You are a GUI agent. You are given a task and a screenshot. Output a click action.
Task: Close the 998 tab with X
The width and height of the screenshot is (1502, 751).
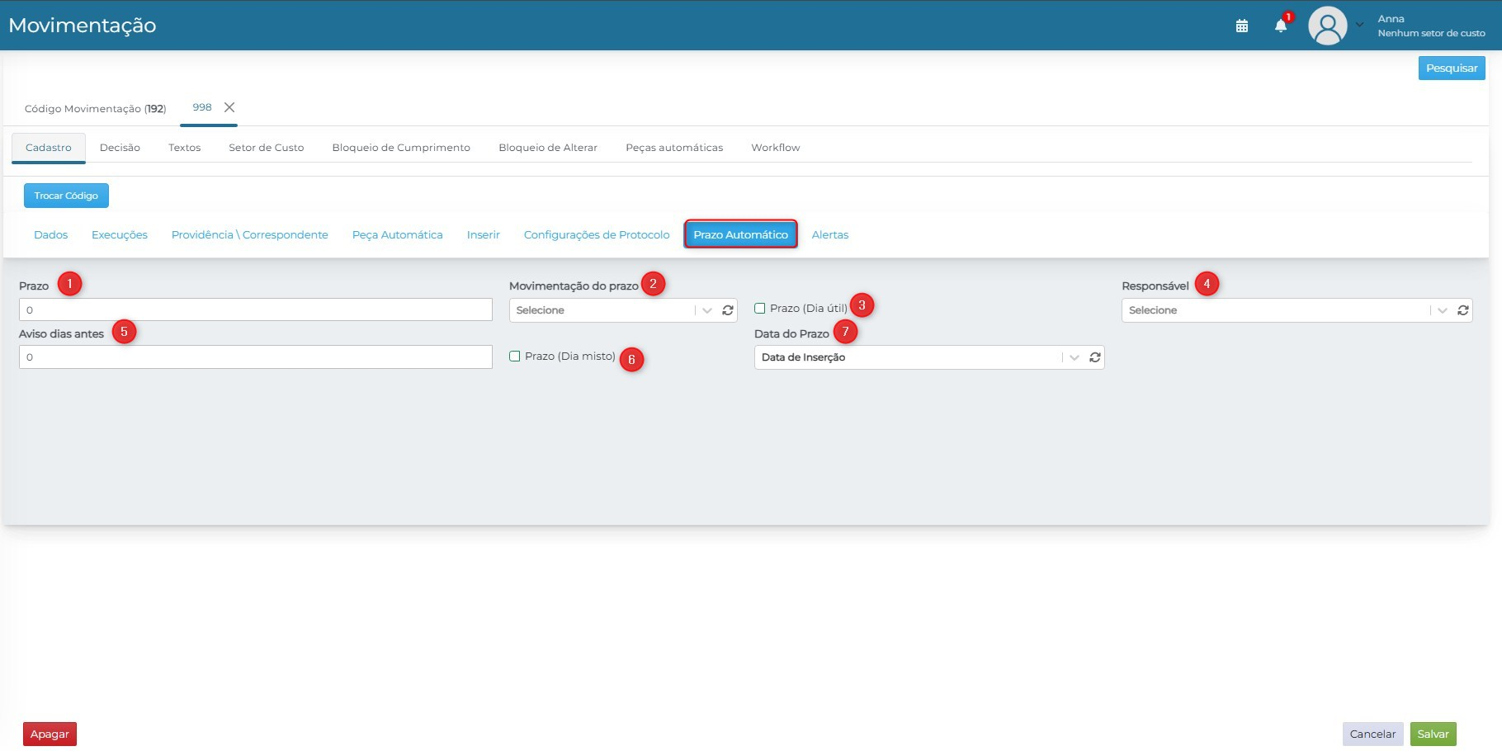(x=229, y=107)
